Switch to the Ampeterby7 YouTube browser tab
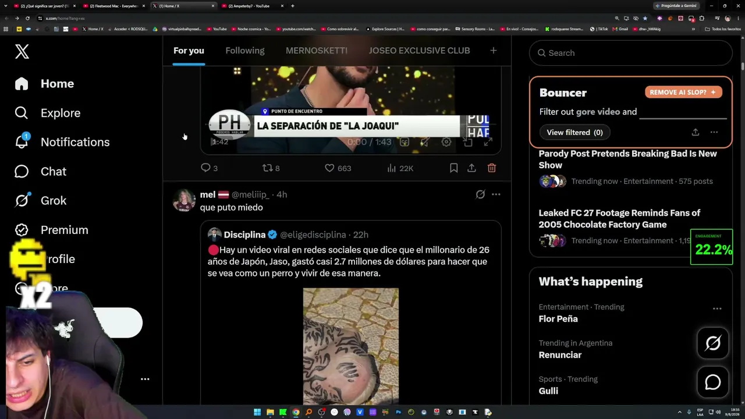 tap(249, 6)
